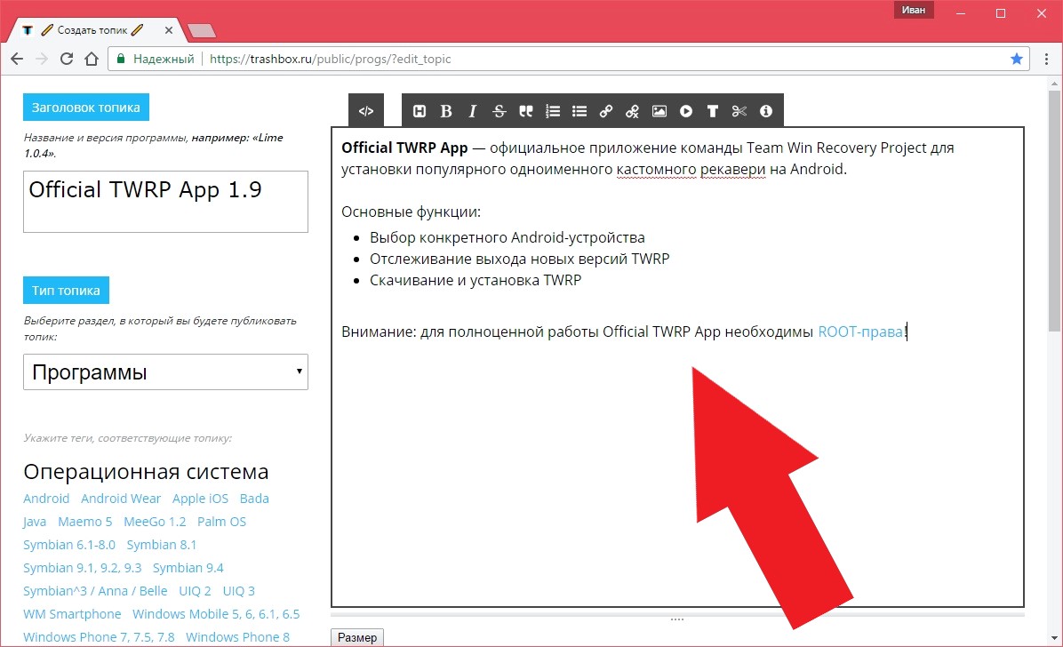Select the UIQ 3 tag

pos(238,591)
